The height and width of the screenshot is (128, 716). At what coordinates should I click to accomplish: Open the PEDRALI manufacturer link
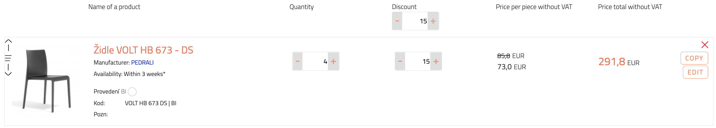(142, 63)
